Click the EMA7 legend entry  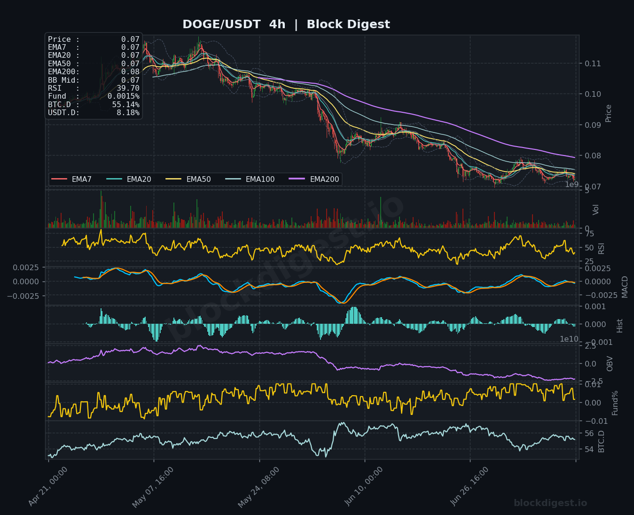coord(71,179)
